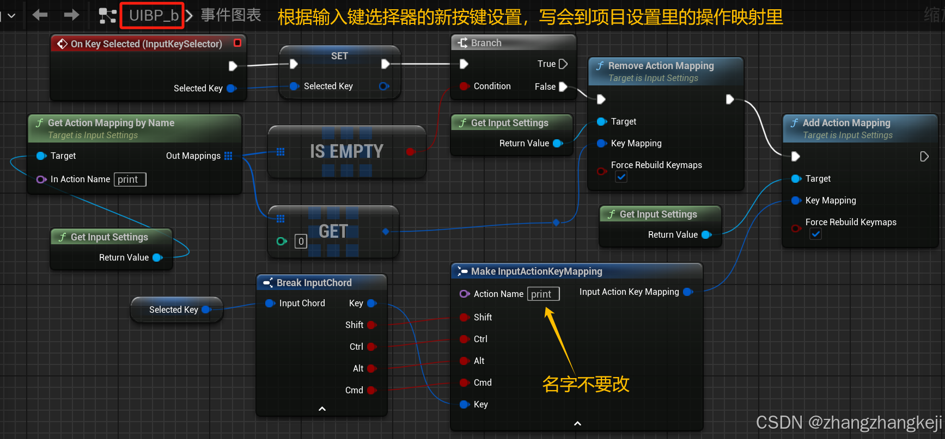Click Break InputChord Key output pin
945x439 pixels.
[x=372, y=303]
